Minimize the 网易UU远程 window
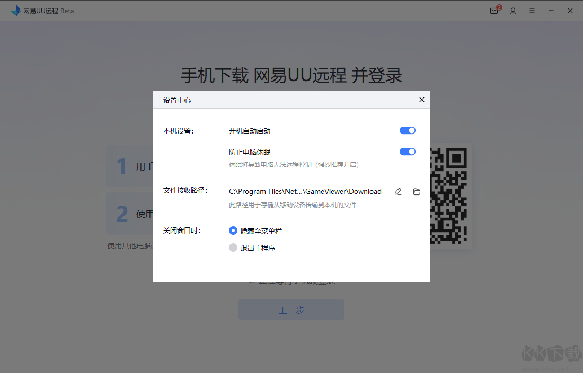The height and width of the screenshot is (373, 583). pyautogui.click(x=551, y=11)
